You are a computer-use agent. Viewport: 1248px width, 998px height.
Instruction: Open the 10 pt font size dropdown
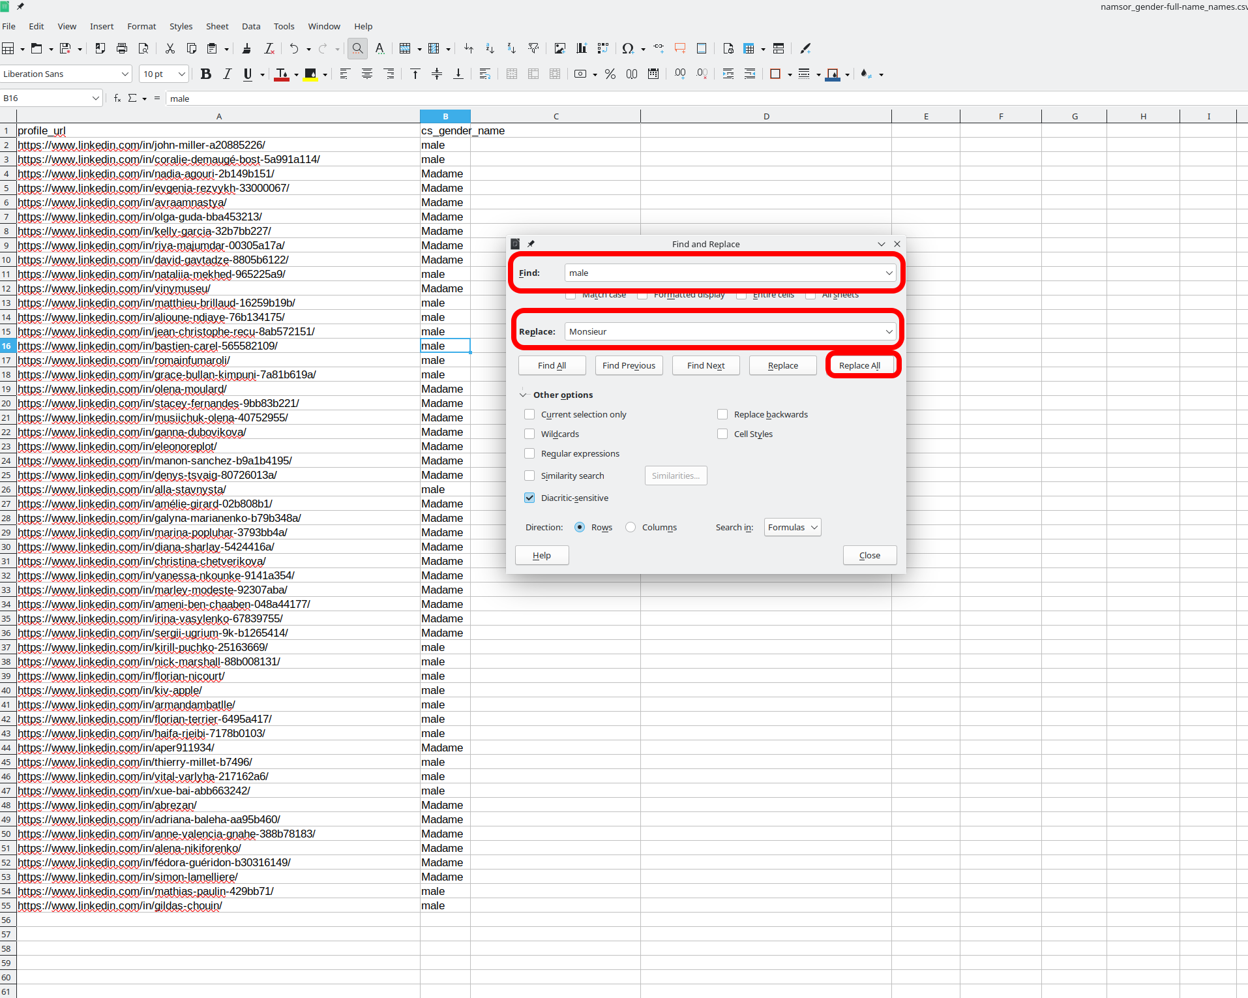[x=182, y=74]
